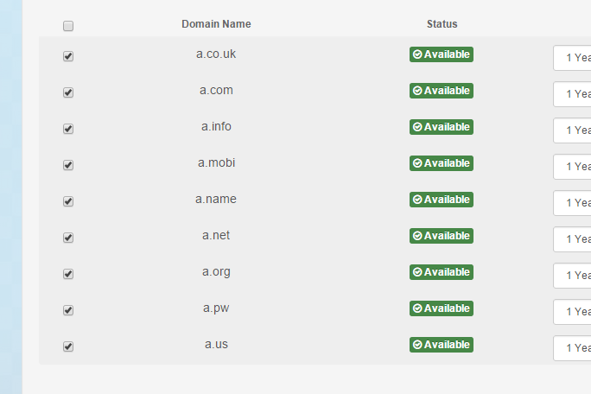
Task: Open the year dropdown for a.co.uk
Action: click(572, 58)
